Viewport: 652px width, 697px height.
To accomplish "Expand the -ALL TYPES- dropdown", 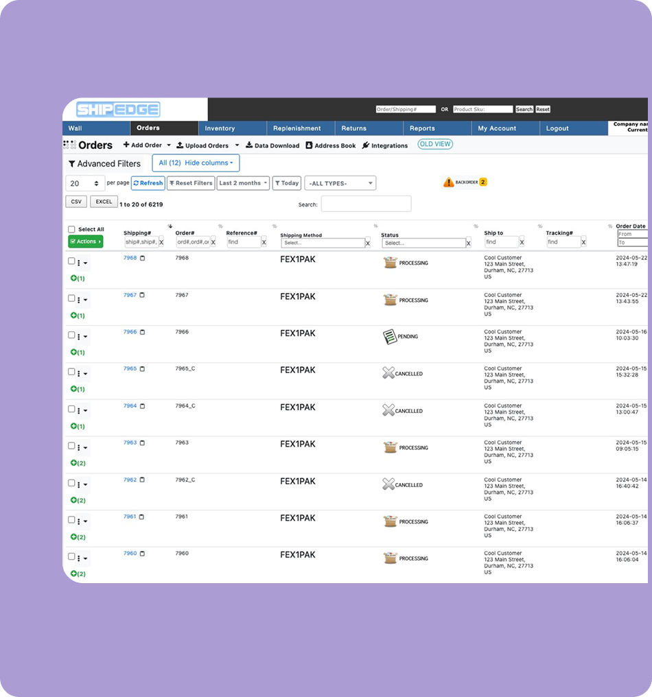I will click(x=340, y=183).
